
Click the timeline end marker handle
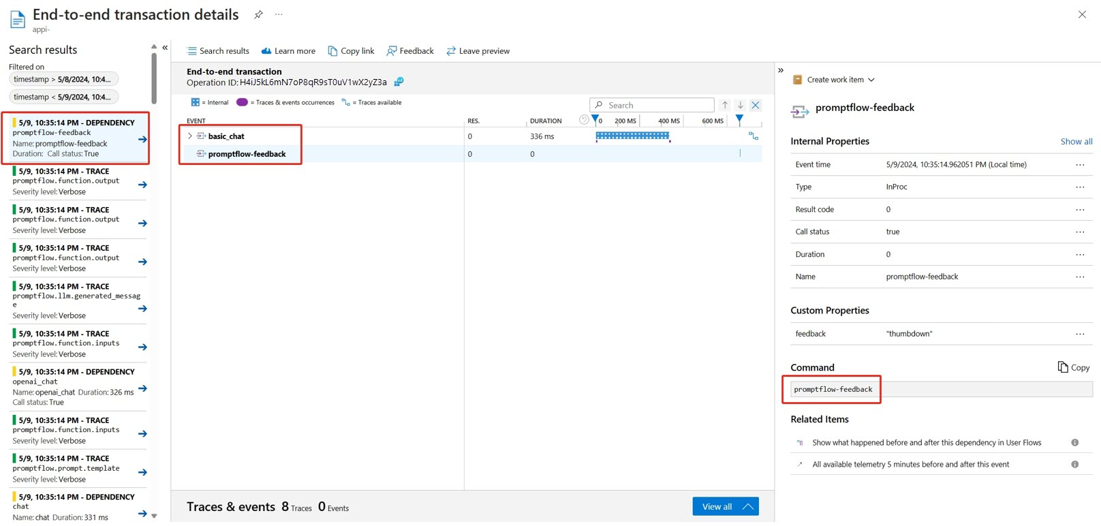(739, 119)
